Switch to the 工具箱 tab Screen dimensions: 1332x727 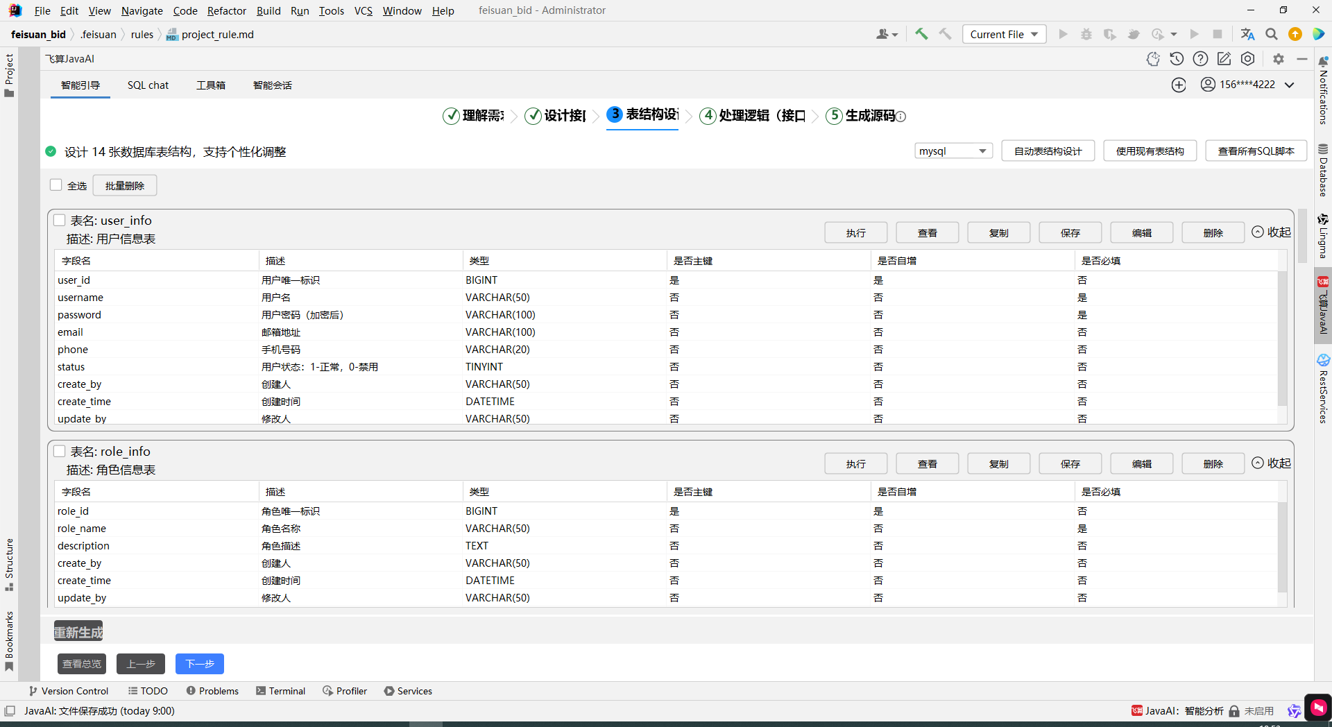tap(211, 85)
